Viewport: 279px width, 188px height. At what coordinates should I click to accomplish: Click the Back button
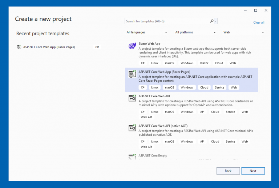pos(228,171)
